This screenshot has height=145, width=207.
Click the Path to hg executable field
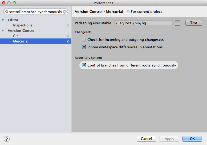[x=144, y=23]
